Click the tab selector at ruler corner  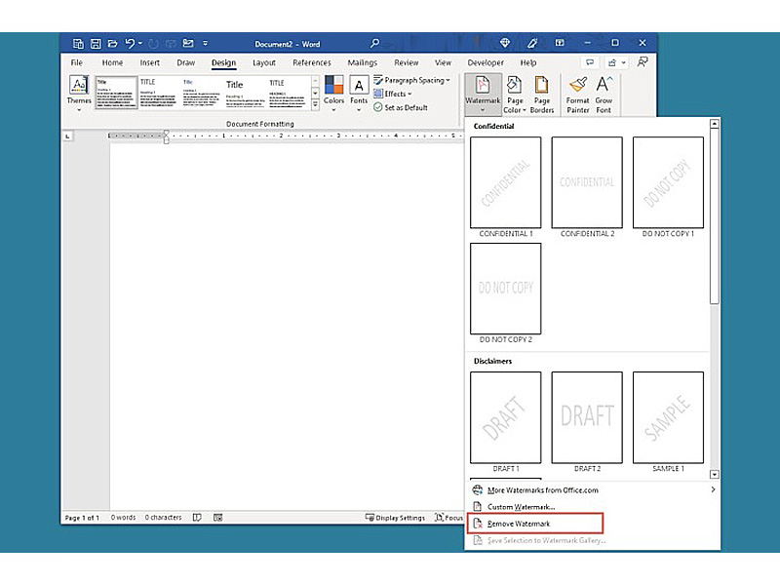(67, 136)
